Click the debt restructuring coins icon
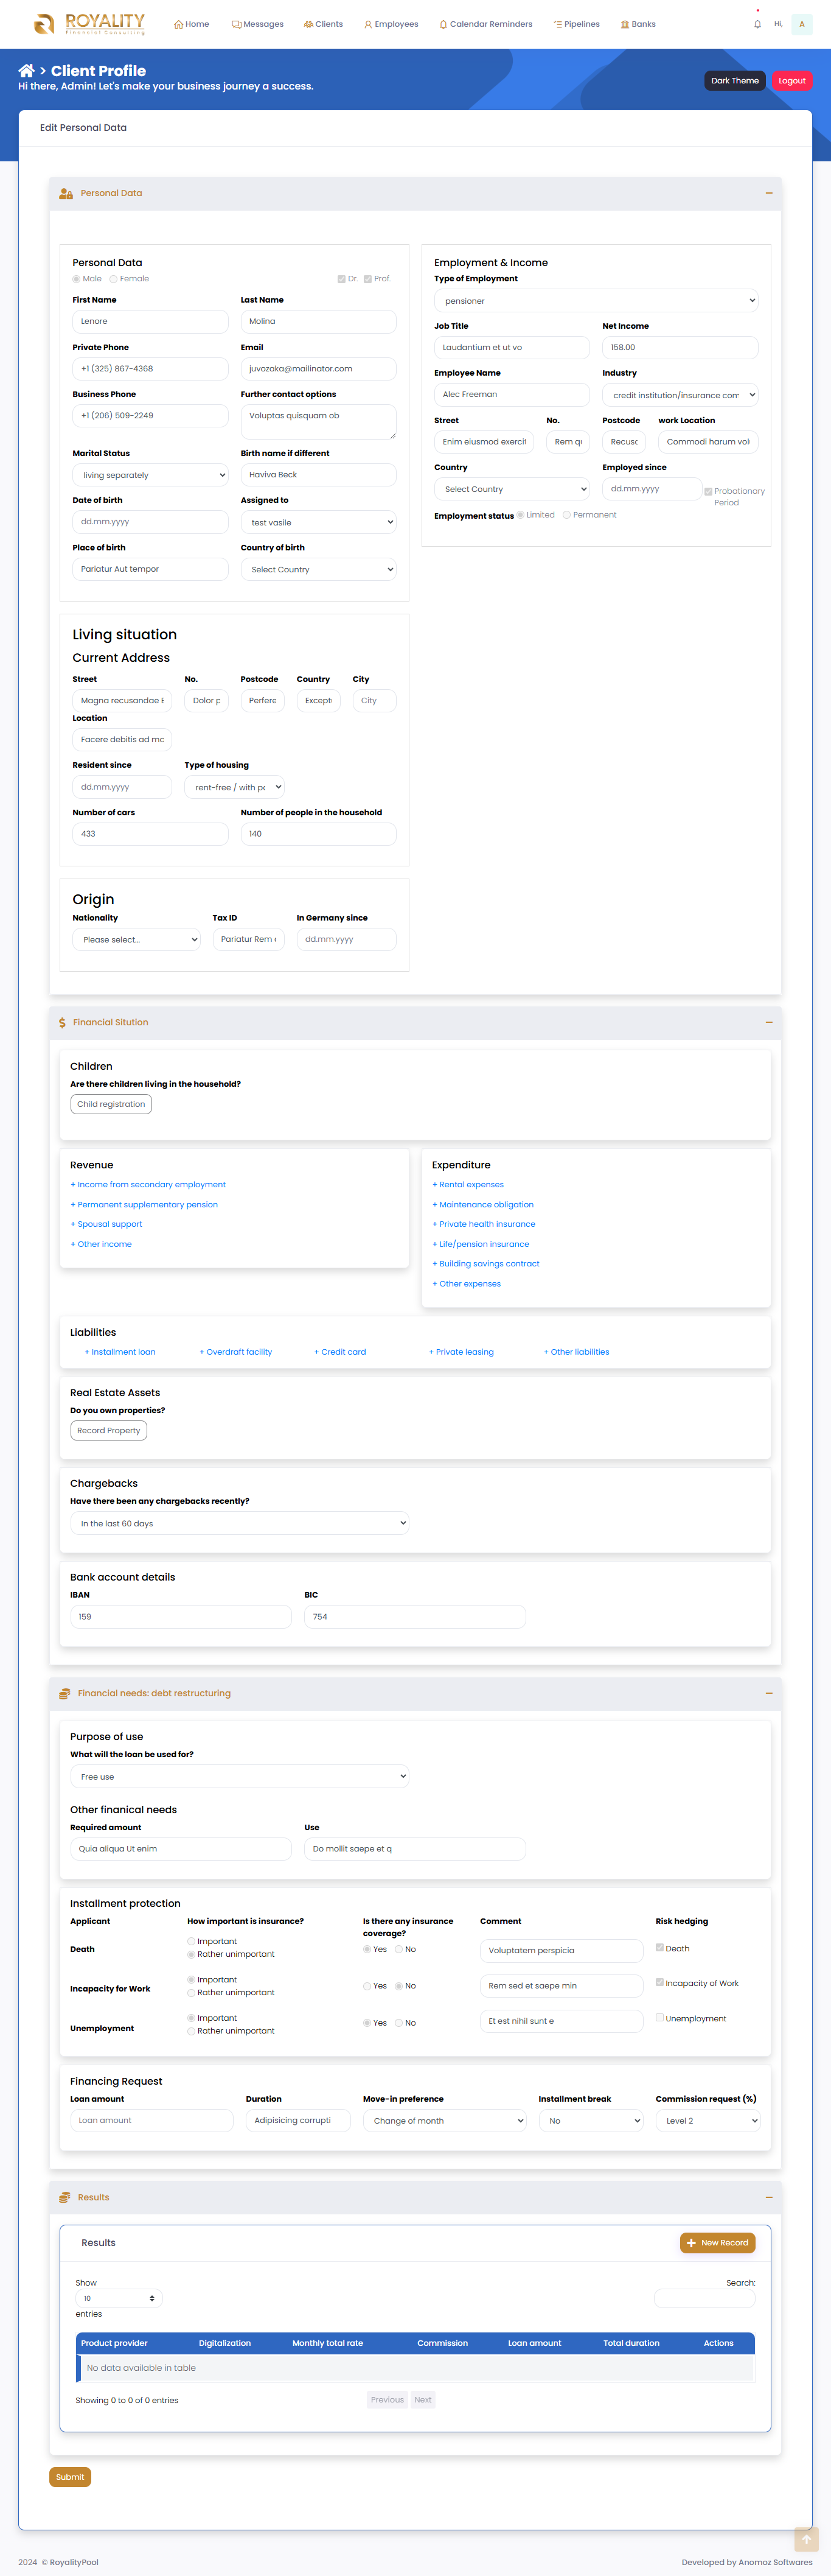 (64, 1693)
